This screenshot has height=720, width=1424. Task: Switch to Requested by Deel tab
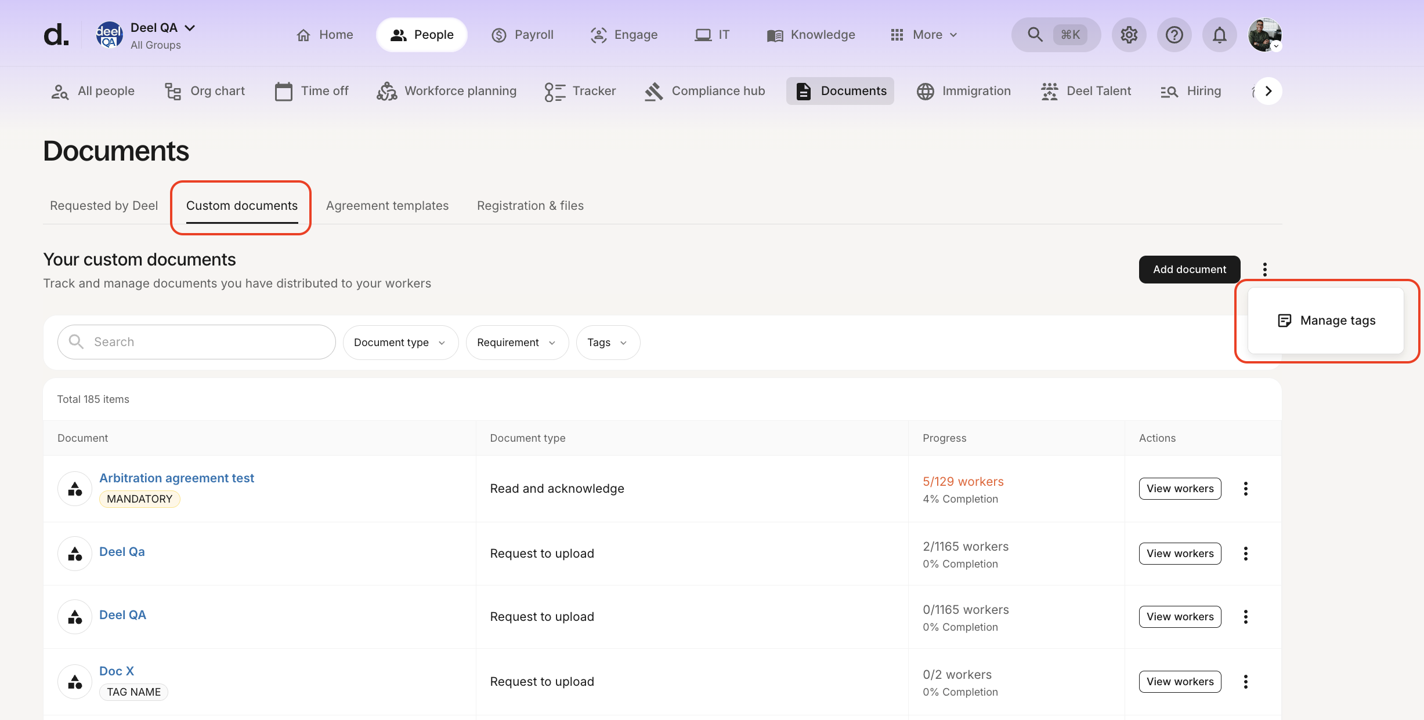[104, 206]
